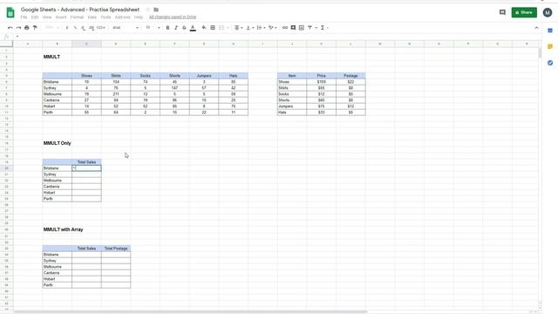
Task: Open the View menu
Action: 47,17
